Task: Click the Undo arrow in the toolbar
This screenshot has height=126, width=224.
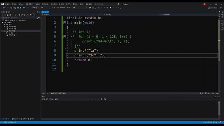Action: (24, 8)
